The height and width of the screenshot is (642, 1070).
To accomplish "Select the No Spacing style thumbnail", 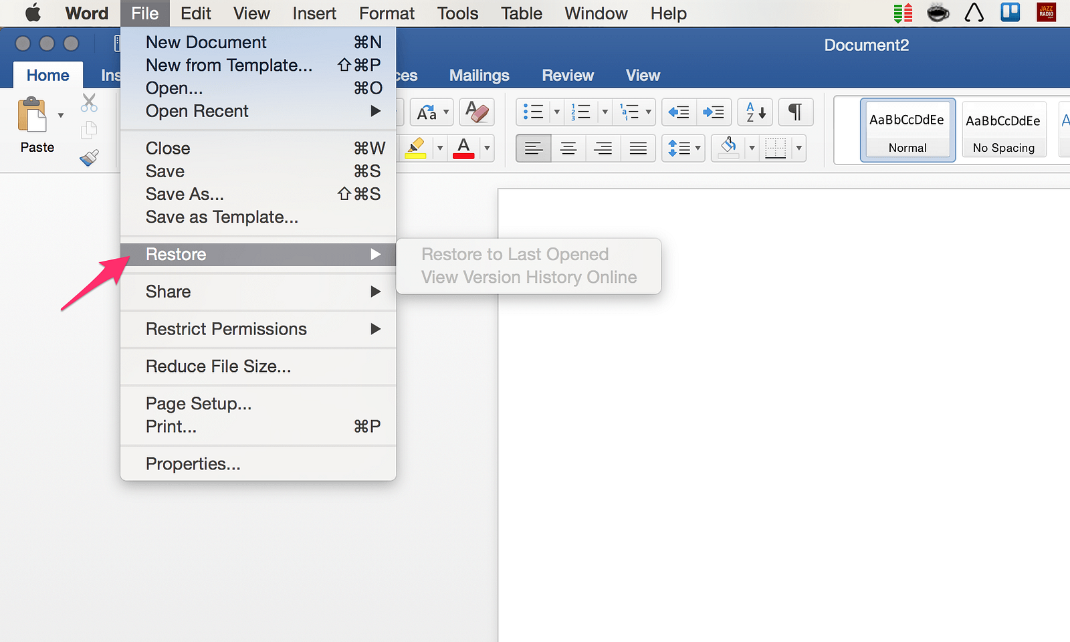I will [x=1004, y=130].
